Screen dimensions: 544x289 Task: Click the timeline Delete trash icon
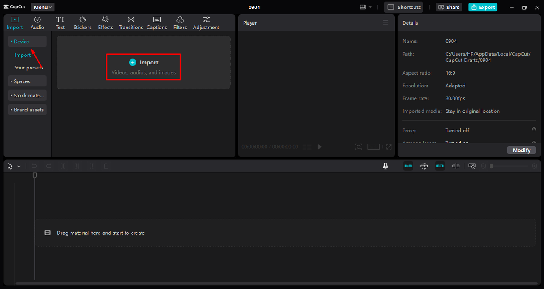click(x=106, y=166)
